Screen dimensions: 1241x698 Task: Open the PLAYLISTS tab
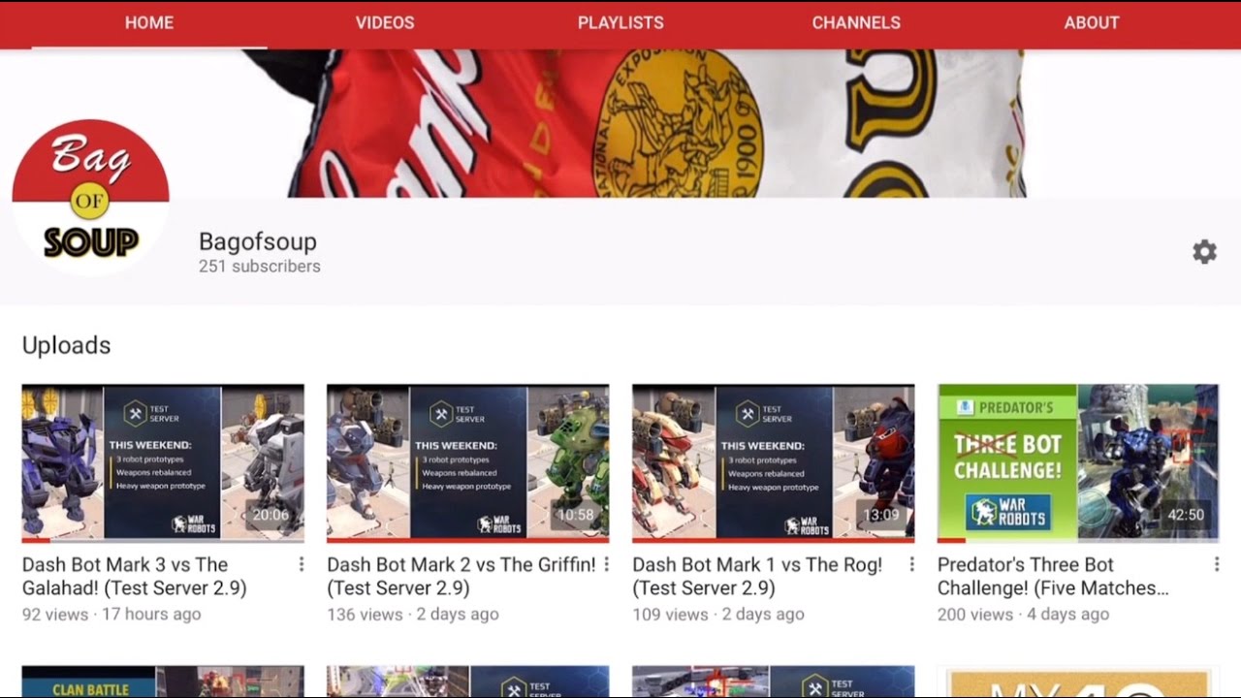click(x=620, y=22)
